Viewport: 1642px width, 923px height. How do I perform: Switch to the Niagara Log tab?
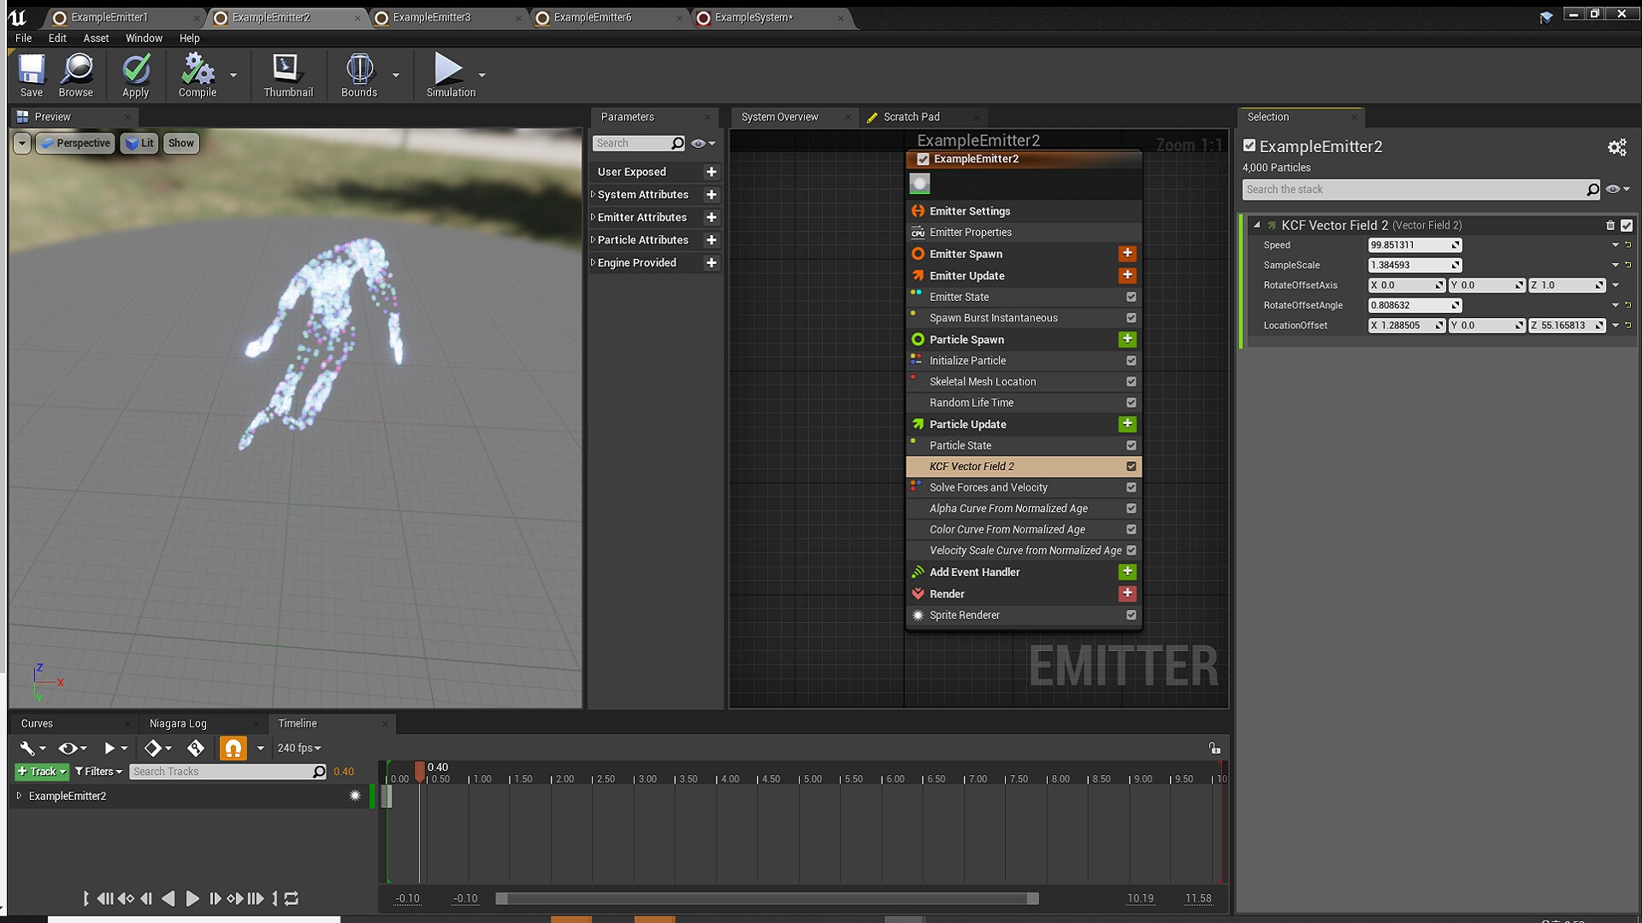pos(178,724)
